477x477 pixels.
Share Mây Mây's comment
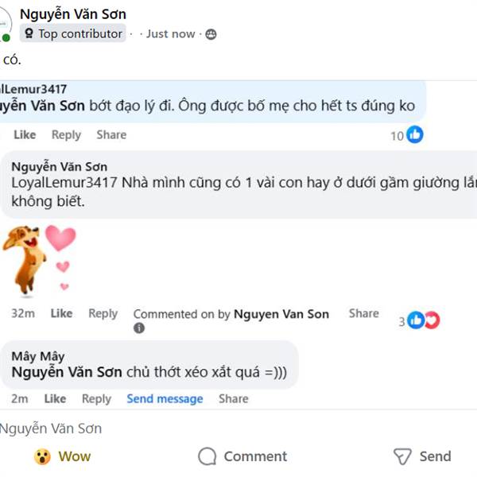coord(234,399)
